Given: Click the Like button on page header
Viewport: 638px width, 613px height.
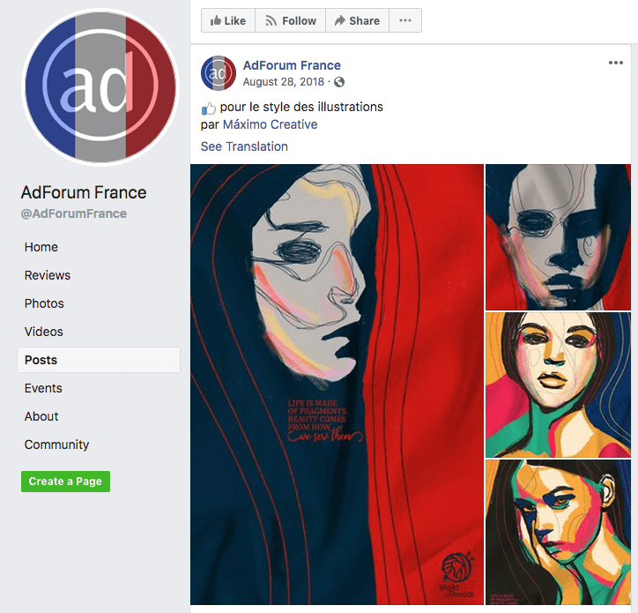Looking at the screenshot, I should 228,20.
